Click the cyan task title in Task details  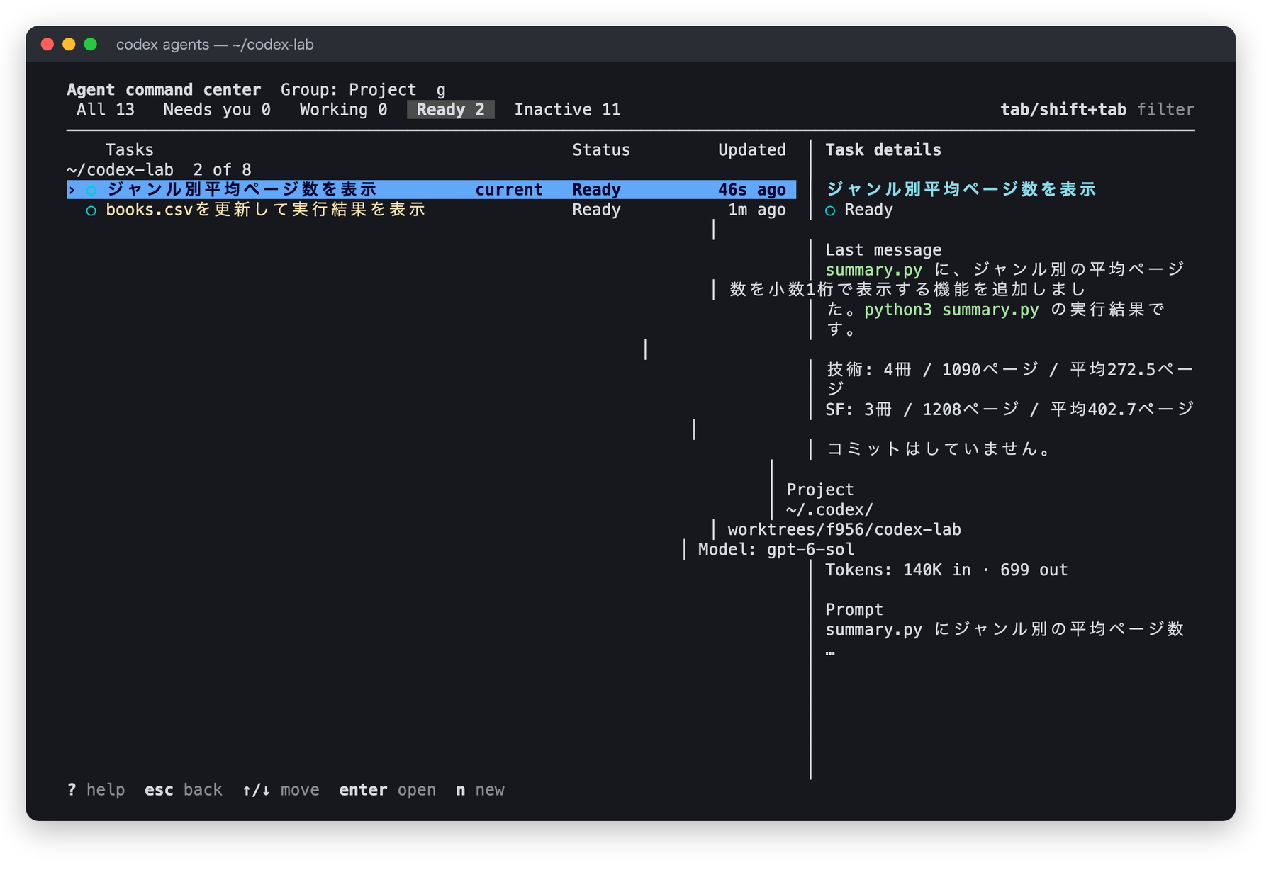[x=961, y=189]
